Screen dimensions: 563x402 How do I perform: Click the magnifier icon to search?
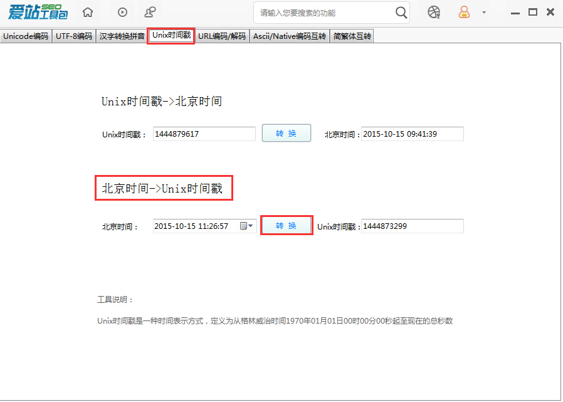pos(401,12)
